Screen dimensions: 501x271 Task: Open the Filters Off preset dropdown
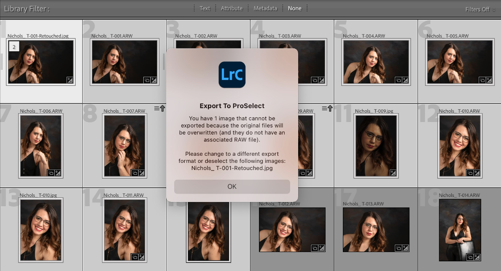pos(480,9)
